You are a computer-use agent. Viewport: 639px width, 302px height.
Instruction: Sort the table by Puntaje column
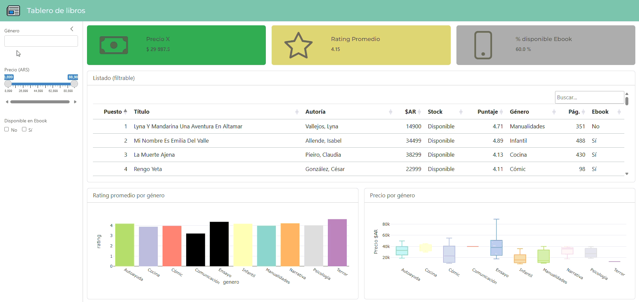[x=501, y=112]
